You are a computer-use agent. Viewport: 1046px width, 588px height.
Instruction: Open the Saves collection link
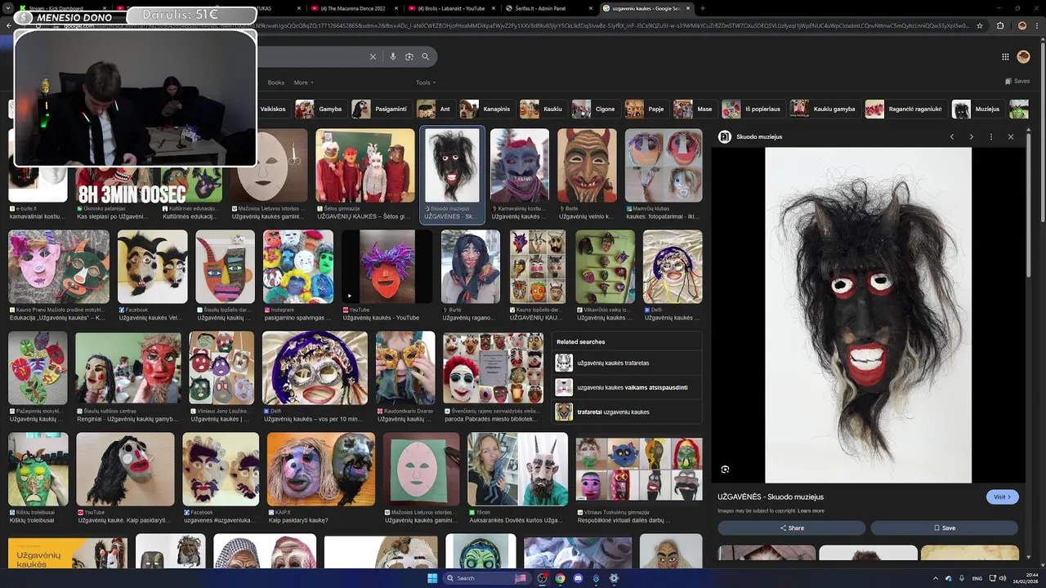tap(1017, 81)
